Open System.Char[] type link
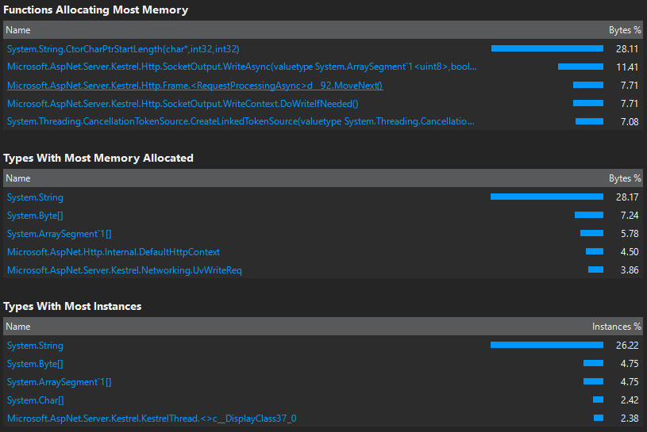Viewport: 647px width, 432px height. 36,400
